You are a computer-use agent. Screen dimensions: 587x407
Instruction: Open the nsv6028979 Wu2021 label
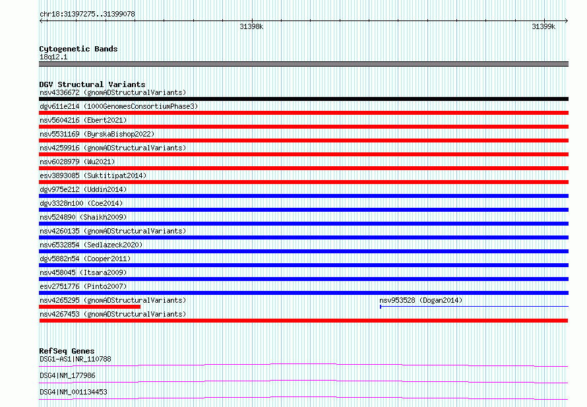pos(77,162)
